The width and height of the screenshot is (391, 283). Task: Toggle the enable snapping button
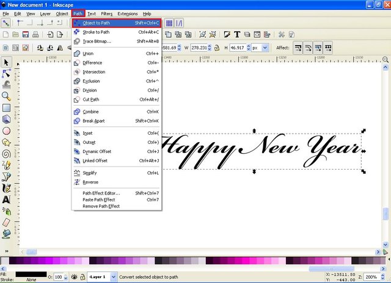(x=5, y=23)
